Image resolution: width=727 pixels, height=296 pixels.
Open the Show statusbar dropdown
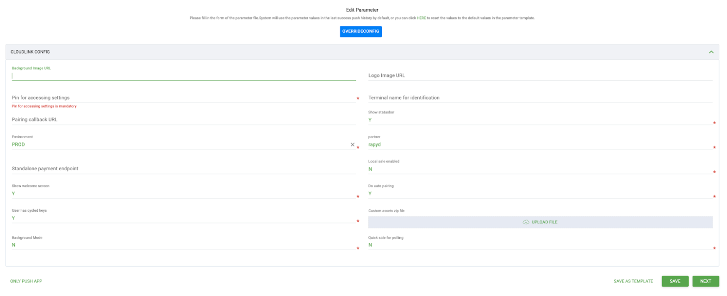pyautogui.click(x=540, y=120)
